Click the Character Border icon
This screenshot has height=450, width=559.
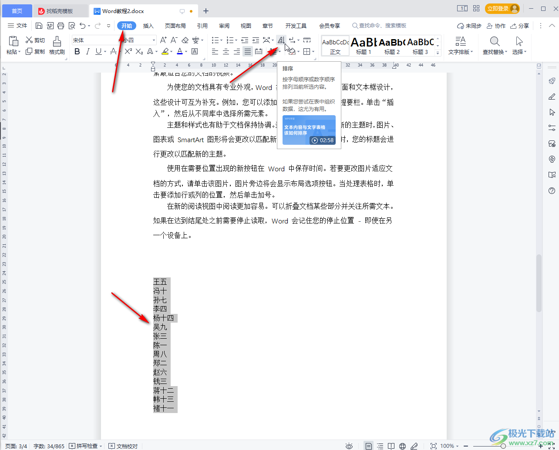(195, 51)
